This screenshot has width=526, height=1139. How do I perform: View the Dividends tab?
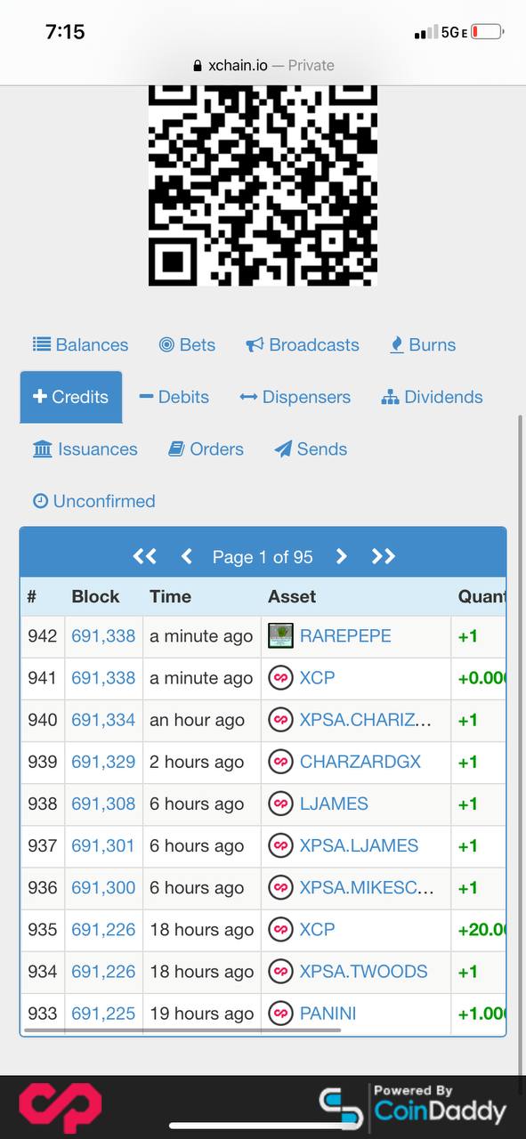pos(432,398)
